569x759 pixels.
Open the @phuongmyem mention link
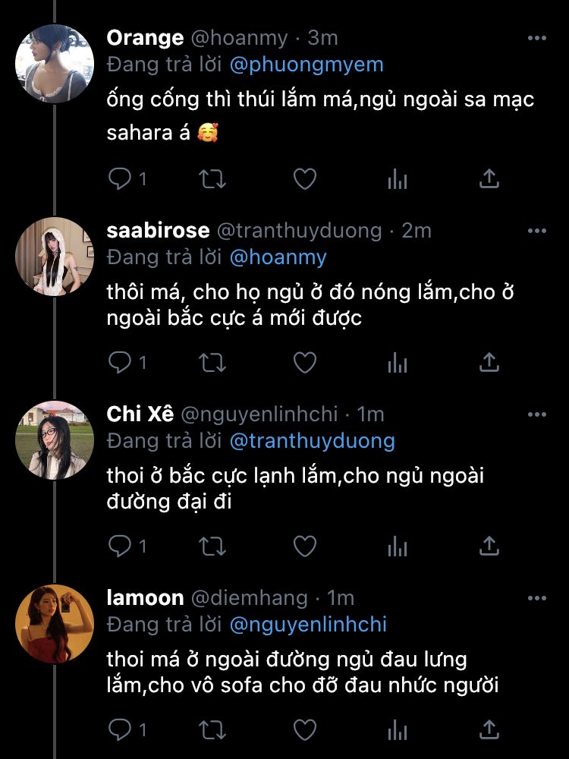click(x=306, y=64)
